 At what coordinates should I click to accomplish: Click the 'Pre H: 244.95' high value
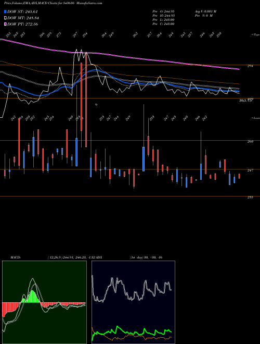163,16
